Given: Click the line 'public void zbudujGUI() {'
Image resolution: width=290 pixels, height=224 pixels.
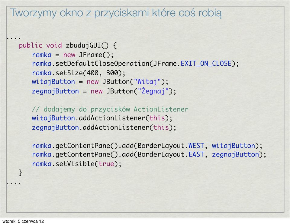Looking at the screenshot, I should point(68,46).
